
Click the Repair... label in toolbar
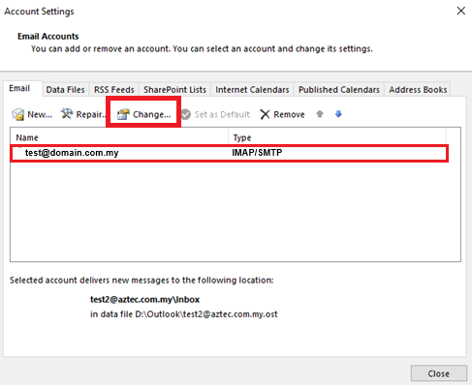point(91,114)
